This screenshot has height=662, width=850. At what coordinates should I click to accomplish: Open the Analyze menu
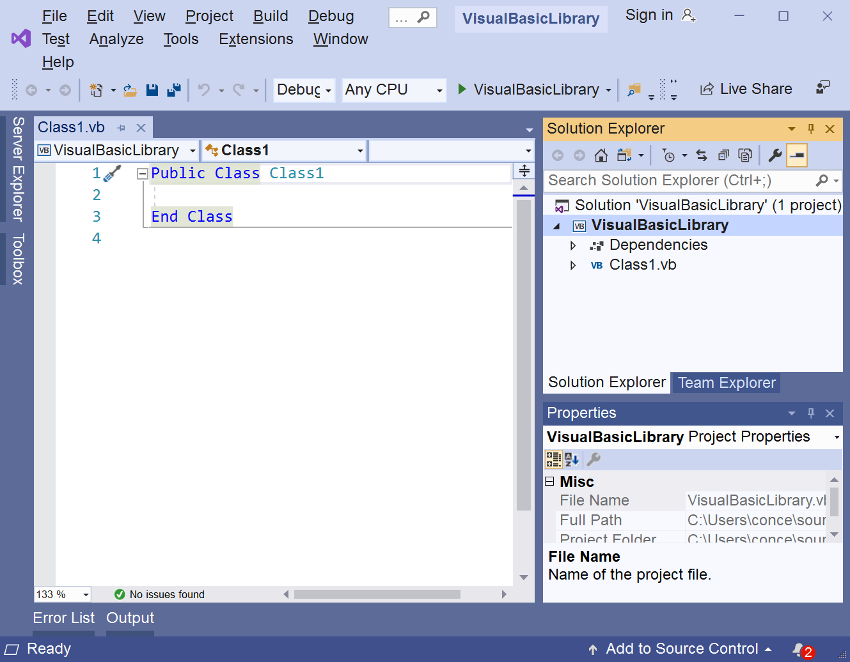(116, 39)
